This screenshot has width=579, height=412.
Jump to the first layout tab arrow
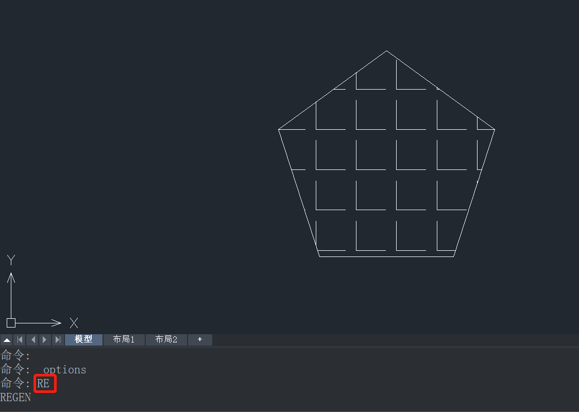click(x=20, y=339)
